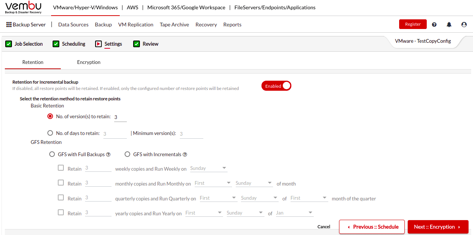Click the weekly copies Retain count field
The width and height of the screenshot is (473, 235).
click(98, 168)
